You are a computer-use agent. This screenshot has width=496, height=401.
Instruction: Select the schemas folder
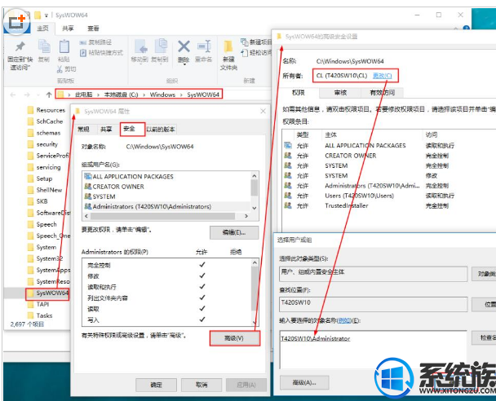tap(44, 133)
